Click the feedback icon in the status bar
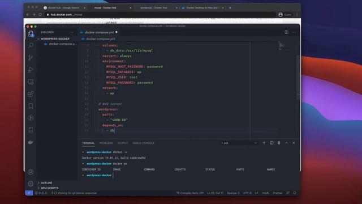The width and height of the screenshot is (362, 204). pyautogui.click(x=288, y=193)
